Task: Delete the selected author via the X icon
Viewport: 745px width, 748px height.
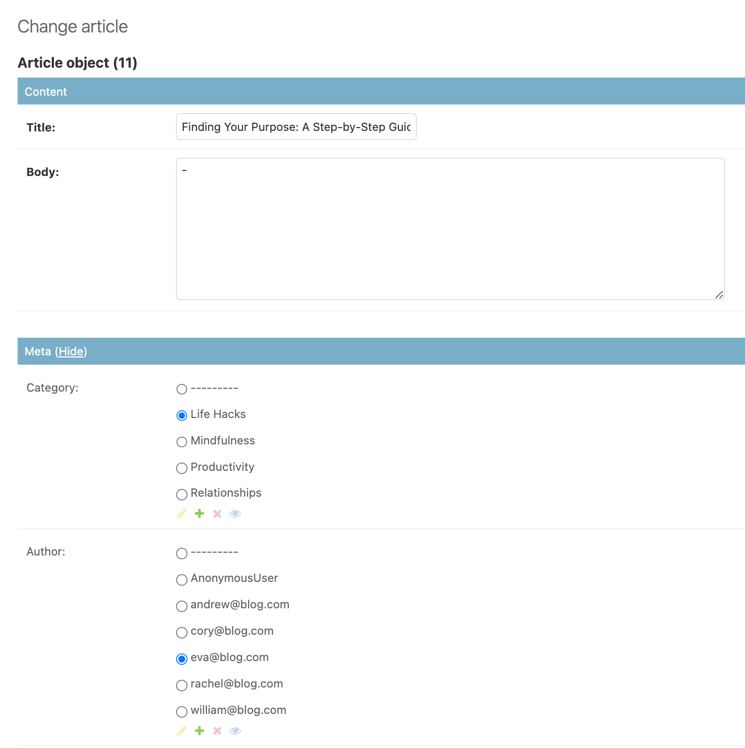Action: [x=217, y=730]
